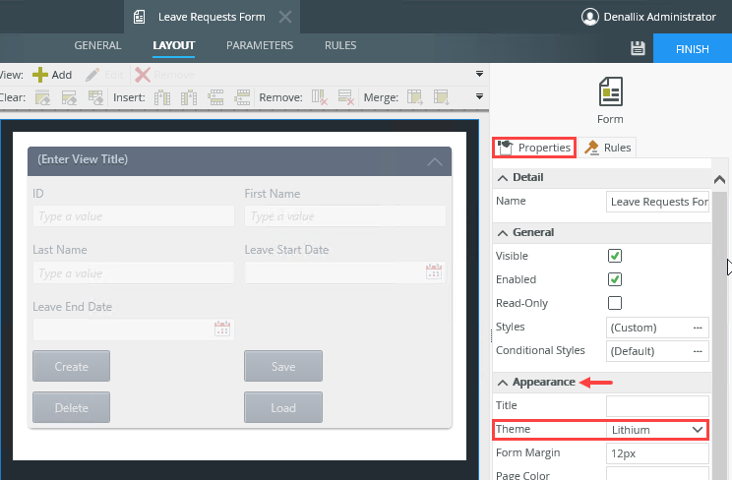Switch to the GENERAL tab
732x480 pixels.
click(x=97, y=45)
